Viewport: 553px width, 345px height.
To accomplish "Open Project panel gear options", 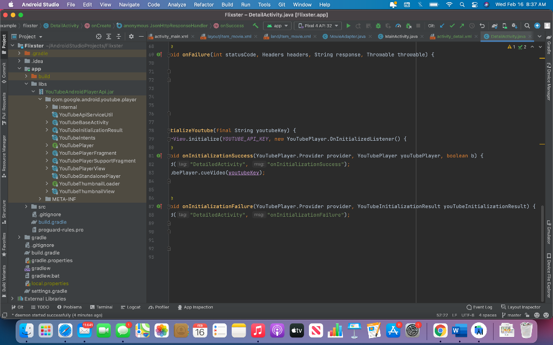I will [x=131, y=37].
